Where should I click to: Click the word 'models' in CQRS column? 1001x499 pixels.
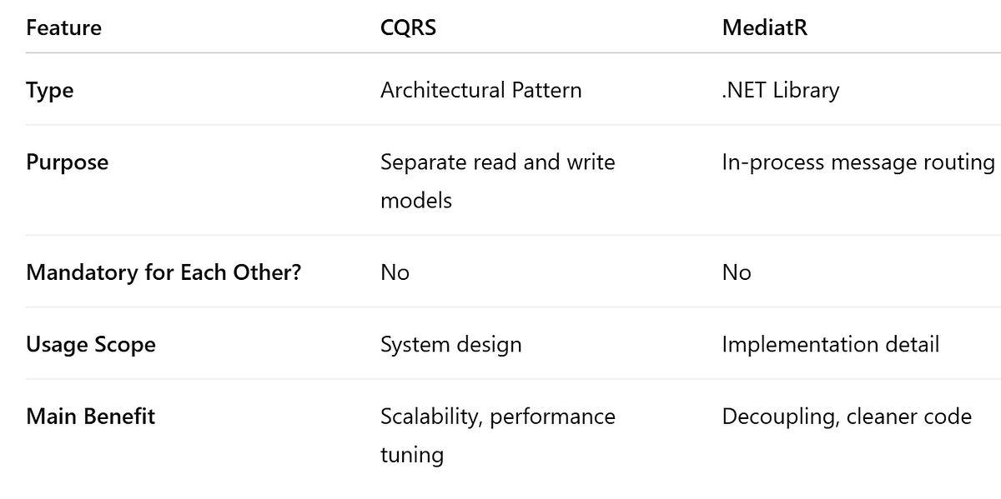(x=415, y=200)
